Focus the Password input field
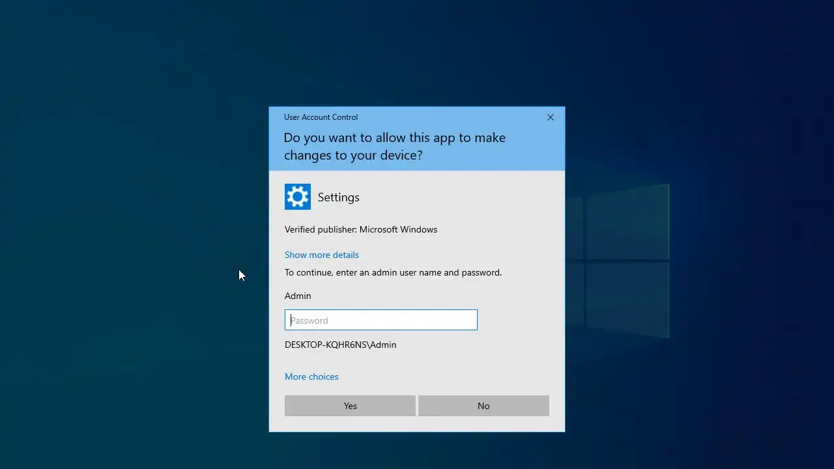This screenshot has width=834, height=469. click(x=381, y=320)
